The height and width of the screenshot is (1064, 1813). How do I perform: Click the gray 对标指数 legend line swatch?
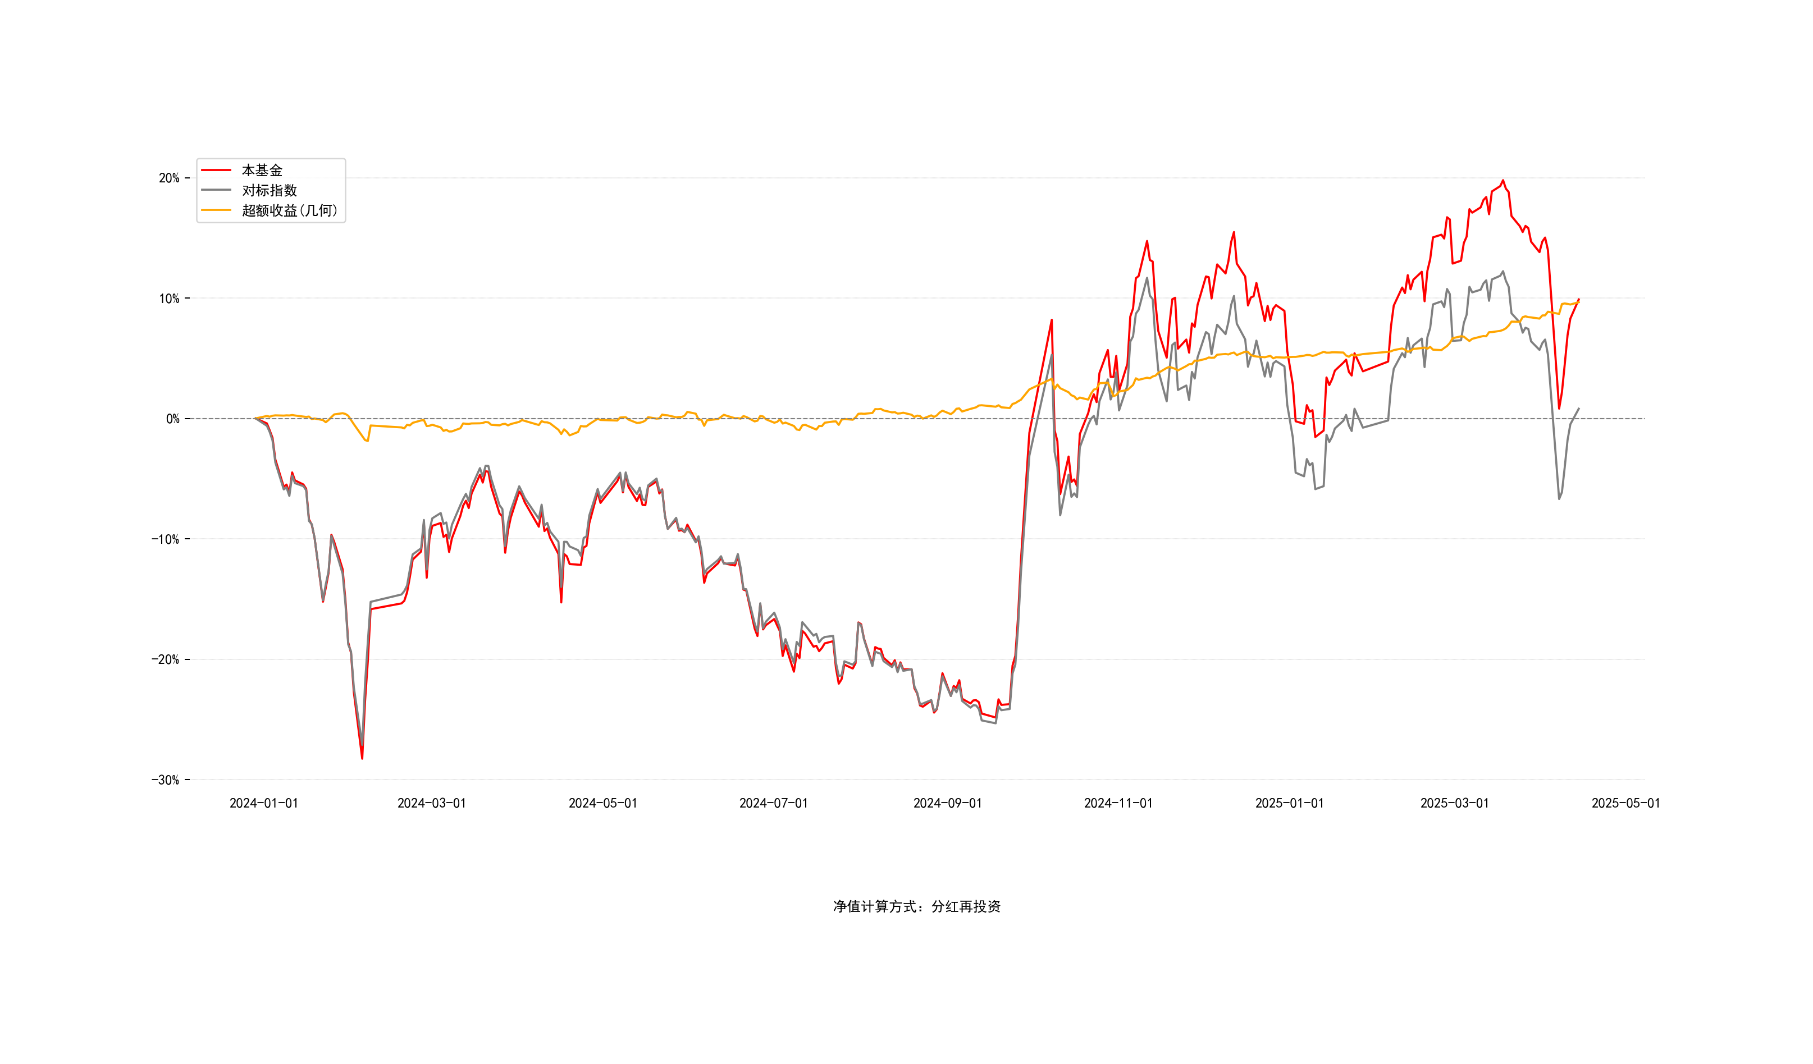click(x=216, y=190)
